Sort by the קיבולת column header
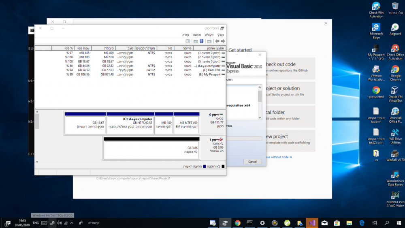This screenshot has height=228, width=405. coord(103,48)
